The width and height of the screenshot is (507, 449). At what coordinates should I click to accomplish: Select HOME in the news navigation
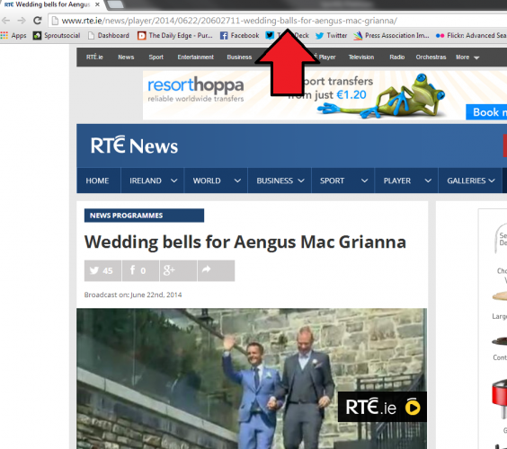pyautogui.click(x=97, y=180)
